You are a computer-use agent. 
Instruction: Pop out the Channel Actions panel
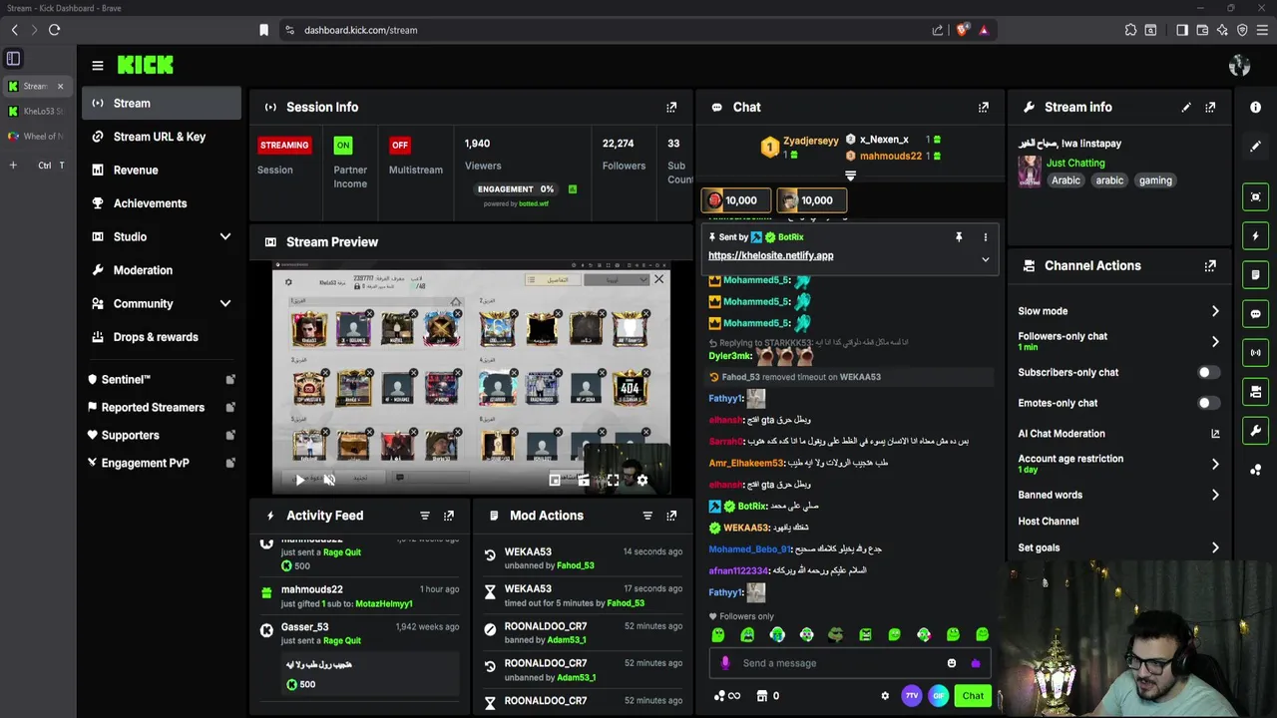coord(1210,265)
